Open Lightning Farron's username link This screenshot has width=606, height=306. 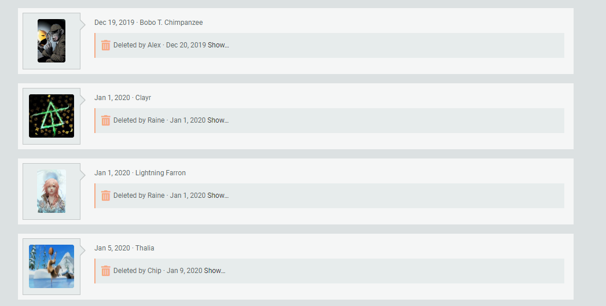tap(160, 173)
